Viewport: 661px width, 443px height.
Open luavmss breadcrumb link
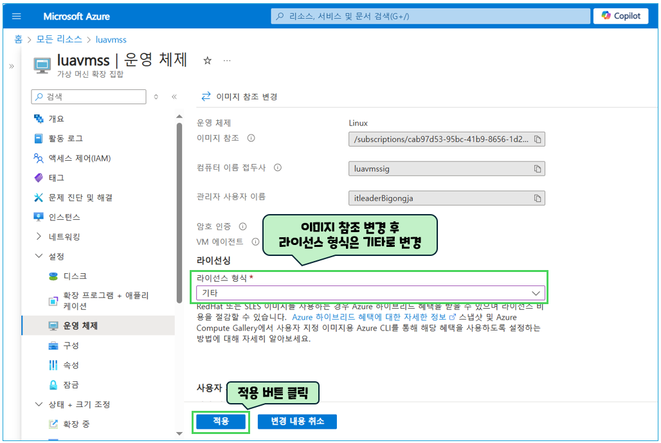click(111, 40)
